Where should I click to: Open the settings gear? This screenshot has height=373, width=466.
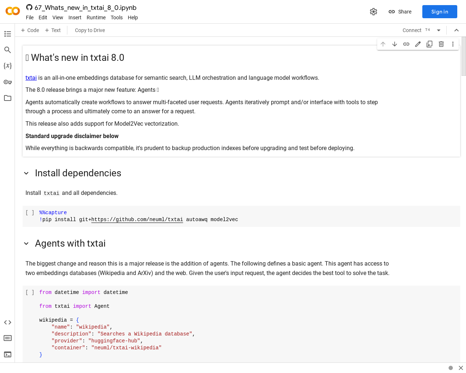pos(374,12)
